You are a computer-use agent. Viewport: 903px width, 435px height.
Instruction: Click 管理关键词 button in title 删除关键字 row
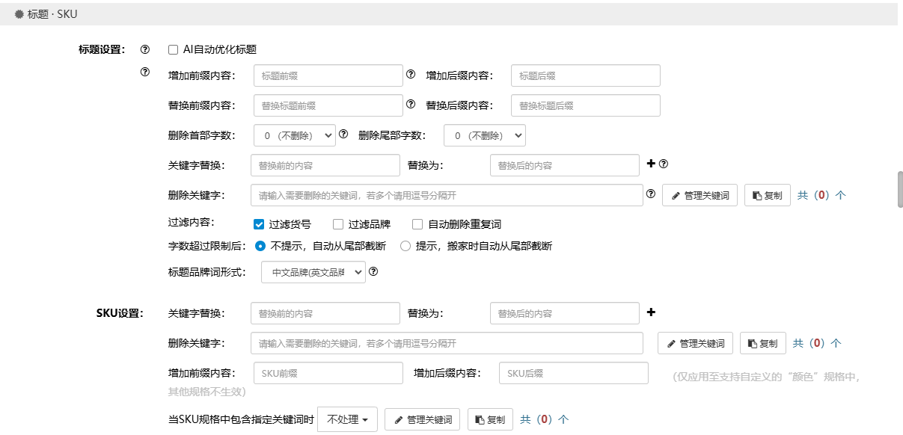[x=700, y=196]
